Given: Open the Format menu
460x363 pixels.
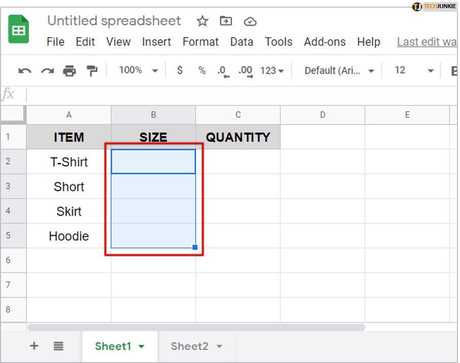Looking at the screenshot, I should (x=201, y=42).
